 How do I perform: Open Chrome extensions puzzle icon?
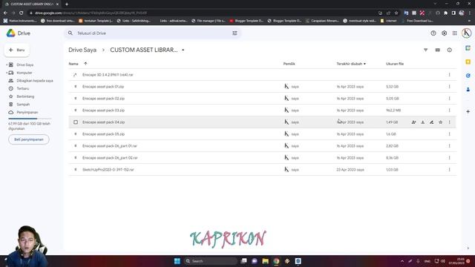[445, 13]
